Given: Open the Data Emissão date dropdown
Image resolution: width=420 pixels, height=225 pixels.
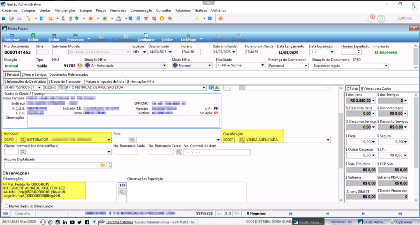Looking at the screenshot, I should point(170,52).
